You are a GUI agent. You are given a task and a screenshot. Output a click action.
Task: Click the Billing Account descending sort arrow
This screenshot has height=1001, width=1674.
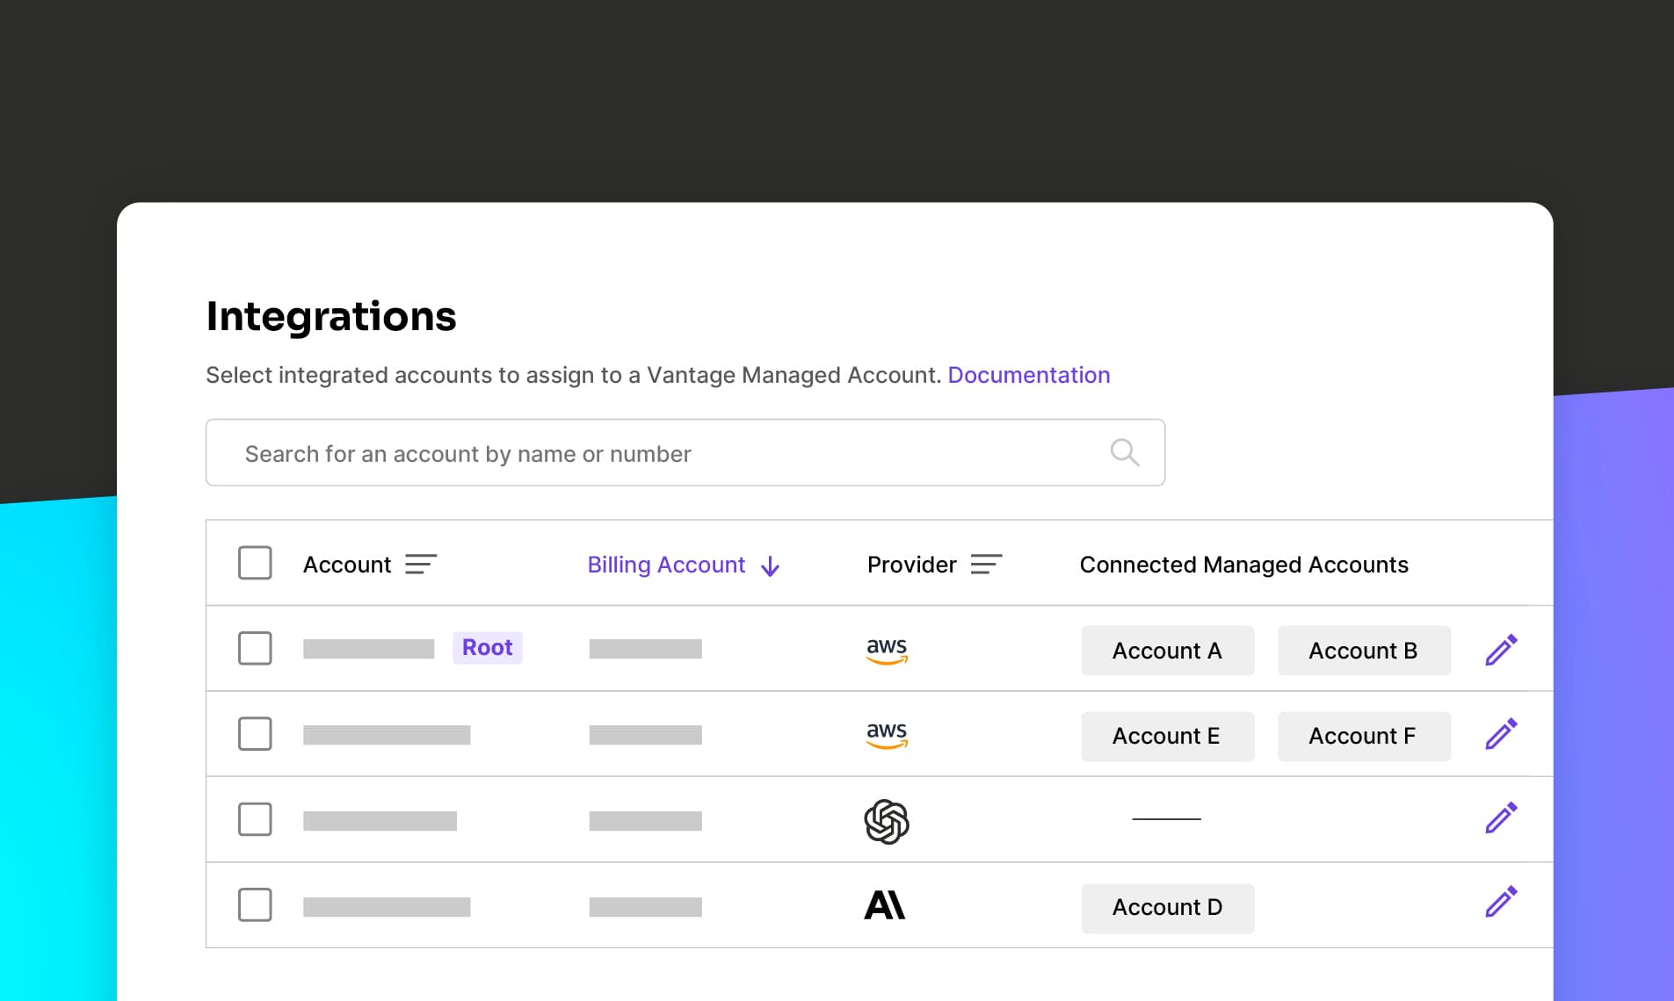[x=770, y=566]
